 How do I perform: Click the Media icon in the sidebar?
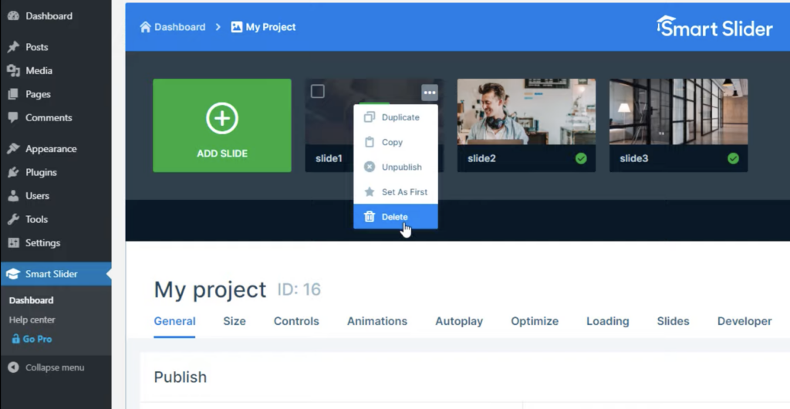[x=13, y=71]
